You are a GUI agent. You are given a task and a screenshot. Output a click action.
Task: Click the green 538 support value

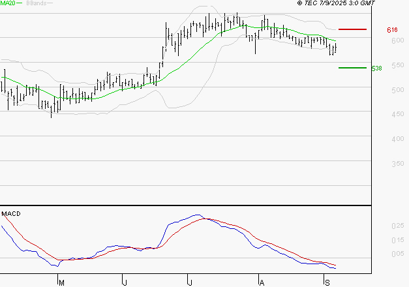[376, 68]
